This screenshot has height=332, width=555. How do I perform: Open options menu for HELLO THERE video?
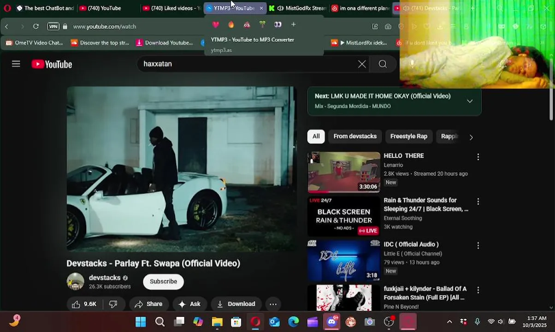(478, 157)
